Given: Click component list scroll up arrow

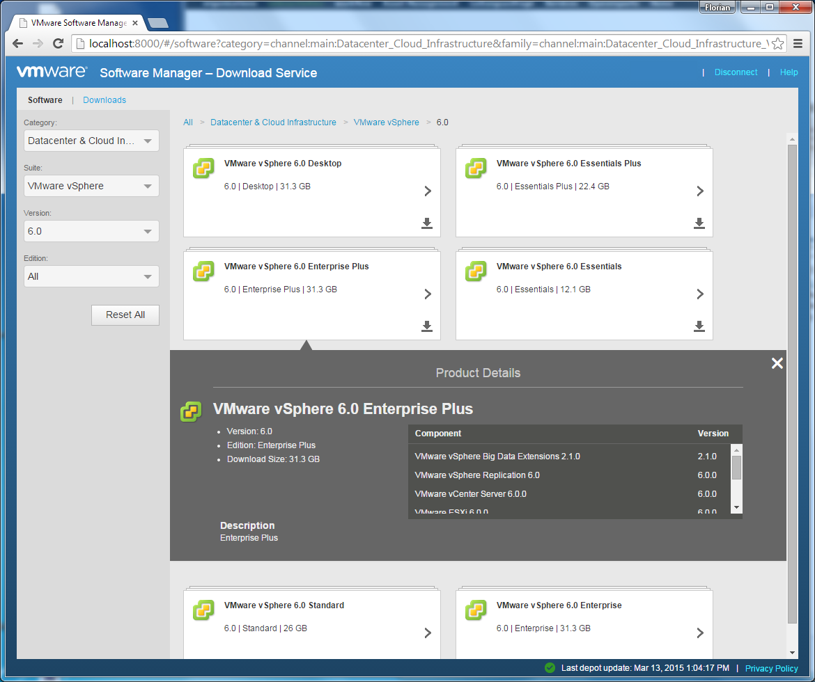Looking at the screenshot, I should click(736, 450).
